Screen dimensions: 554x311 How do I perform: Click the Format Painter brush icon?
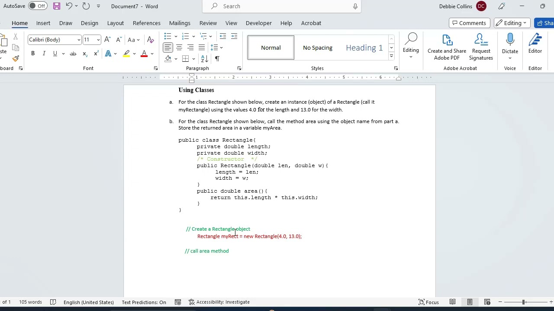point(16,59)
